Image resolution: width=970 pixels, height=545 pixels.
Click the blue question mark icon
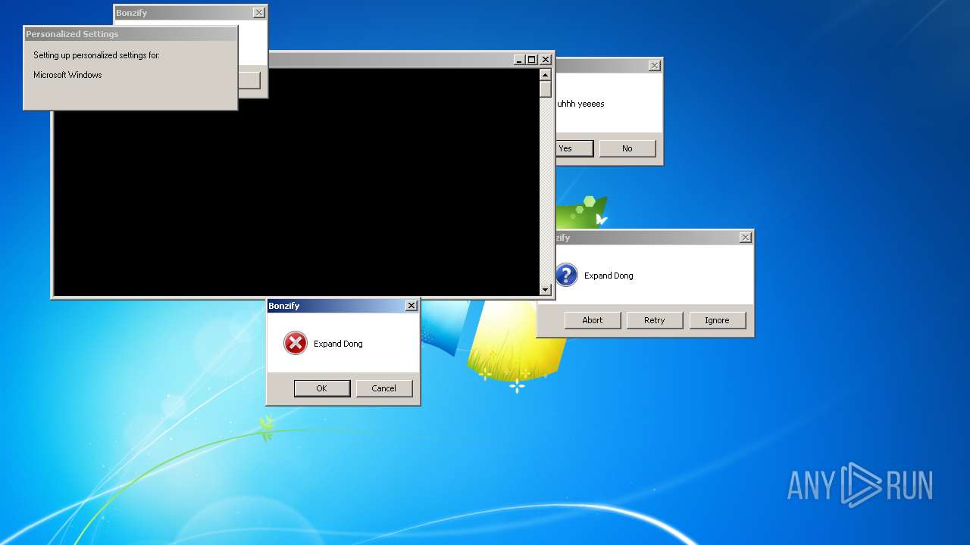coord(566,275)
